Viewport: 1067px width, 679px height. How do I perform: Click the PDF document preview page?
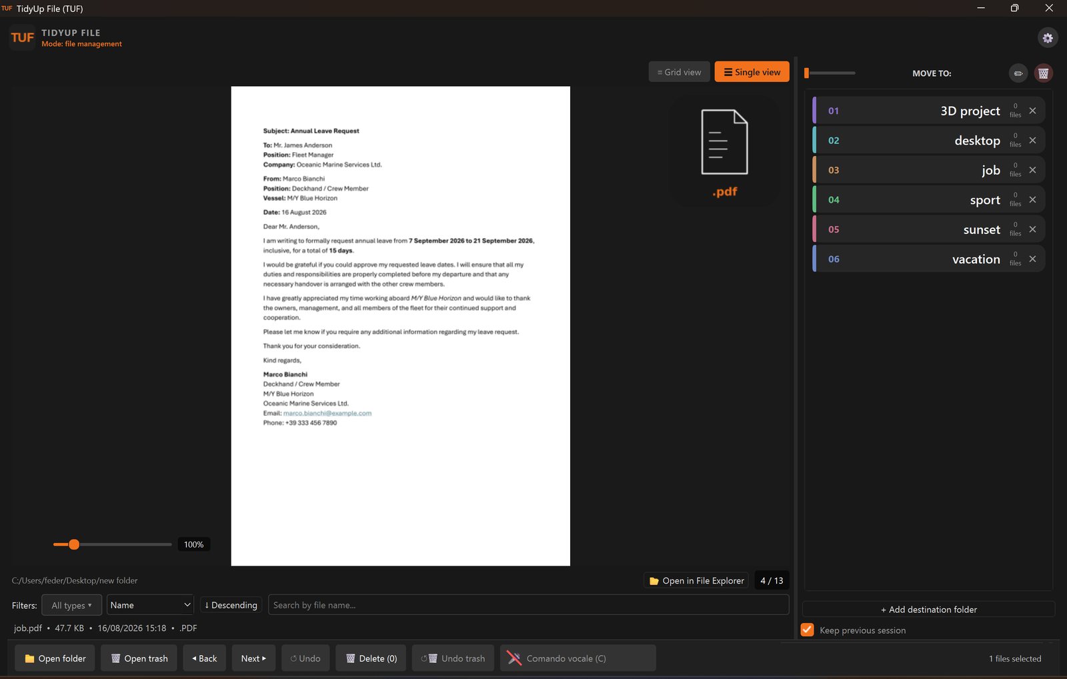coord(401,326)
